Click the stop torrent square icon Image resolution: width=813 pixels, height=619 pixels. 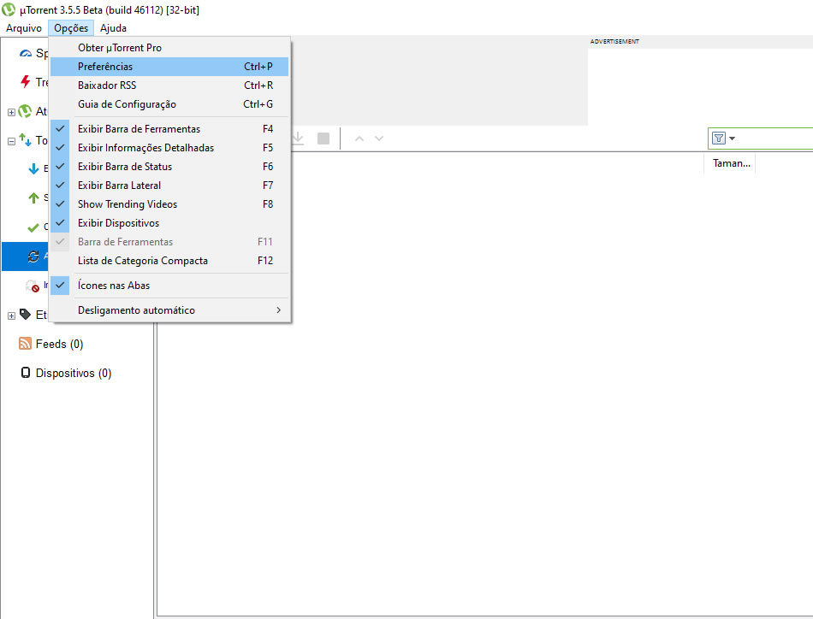[x=323, y=139]
